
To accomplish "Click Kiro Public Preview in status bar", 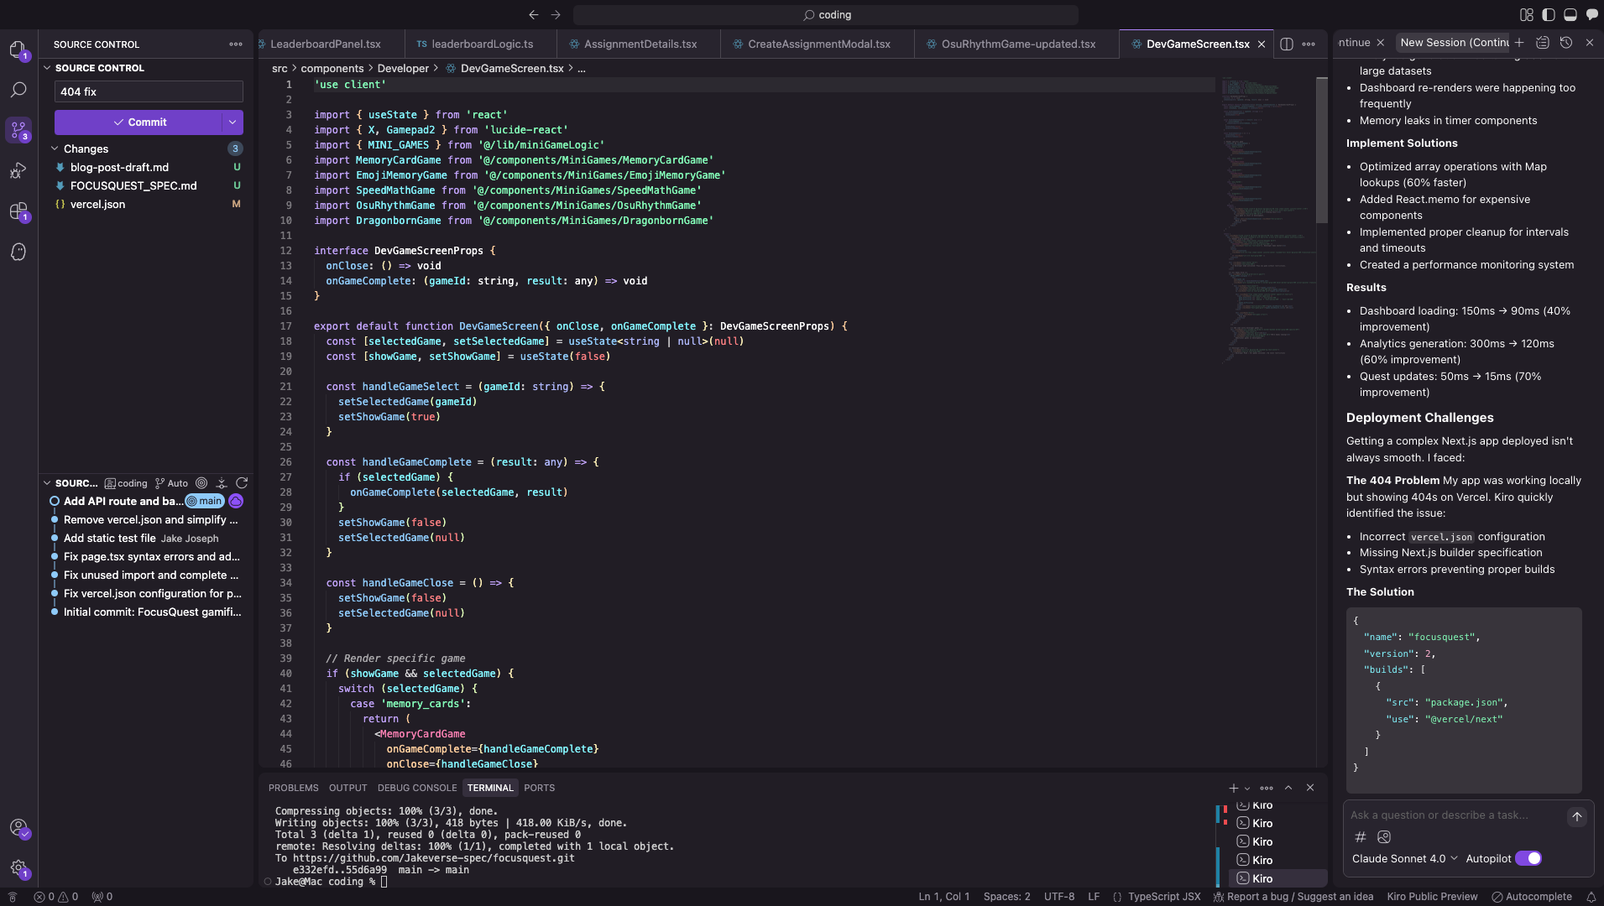I will [1432, 897].
